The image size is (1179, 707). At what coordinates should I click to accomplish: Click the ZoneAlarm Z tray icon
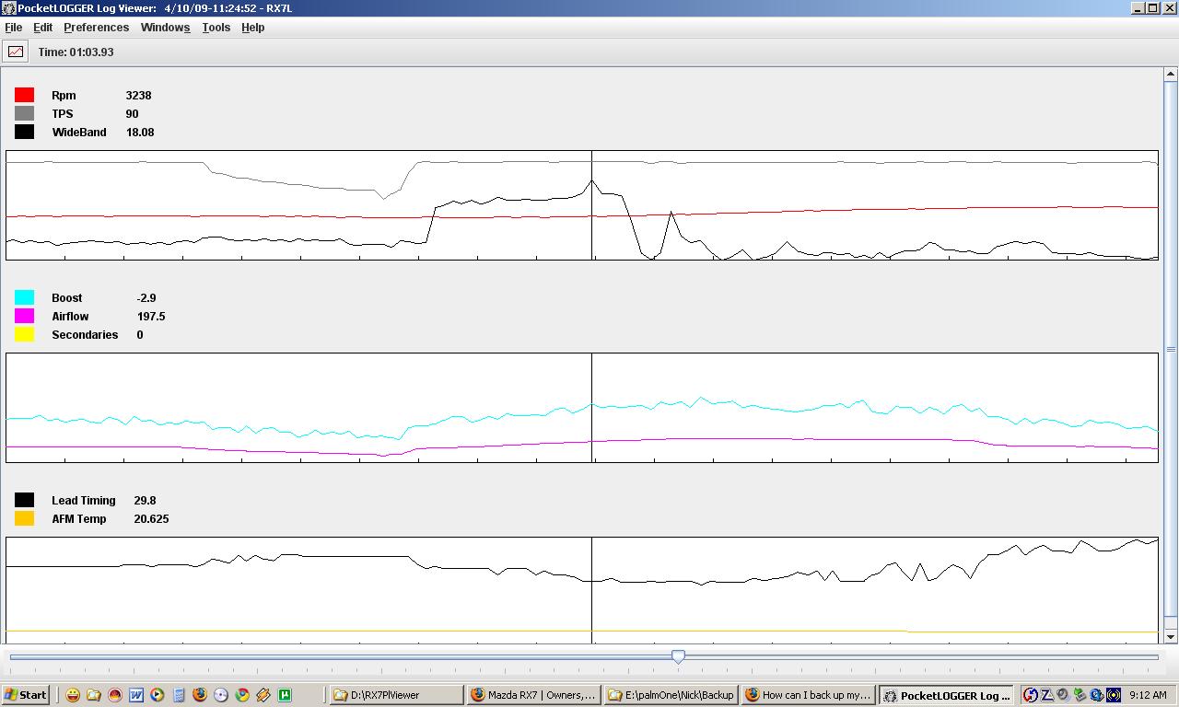1046,695
